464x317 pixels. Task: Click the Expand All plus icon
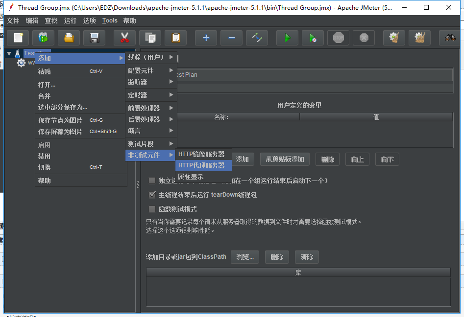click(x=206, y=38)
